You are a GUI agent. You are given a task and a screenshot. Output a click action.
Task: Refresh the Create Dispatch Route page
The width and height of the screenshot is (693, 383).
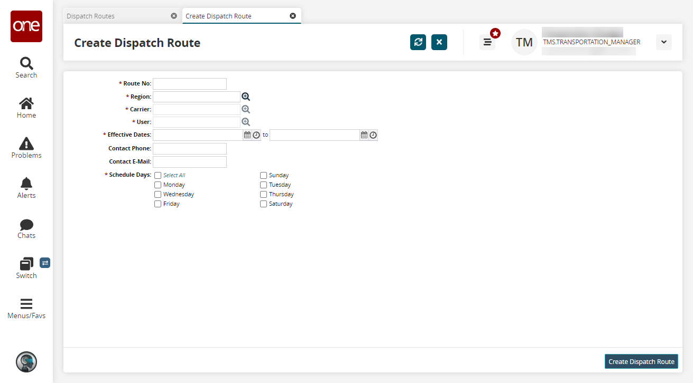418,42
